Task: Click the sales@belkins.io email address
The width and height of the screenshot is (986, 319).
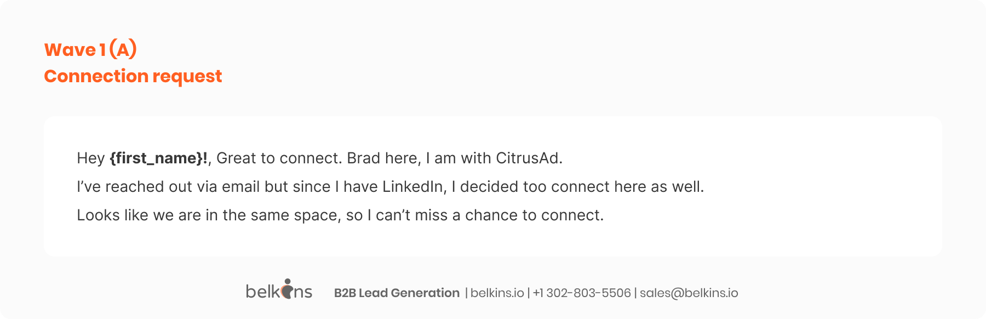Action: click(x=689, y=293)
